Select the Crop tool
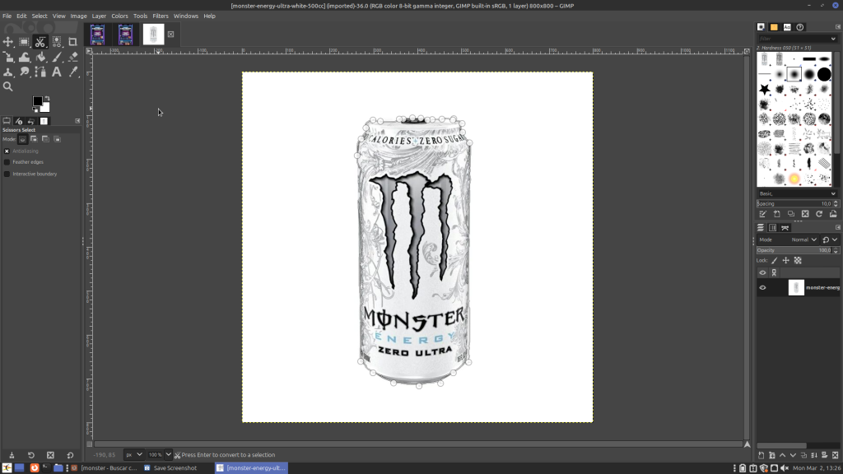Viewport: 843px width, 474px height. pyautogui.click(x=72, y=42)
